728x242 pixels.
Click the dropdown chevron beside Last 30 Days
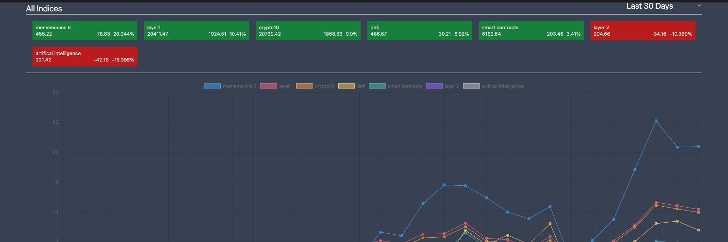[x=699, y=6]
